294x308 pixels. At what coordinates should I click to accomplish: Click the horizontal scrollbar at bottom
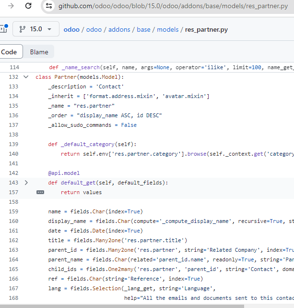point(122,307)
